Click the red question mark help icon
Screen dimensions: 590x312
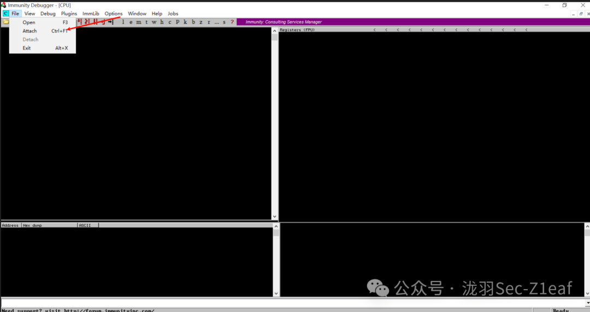click(x=232, y=22)
